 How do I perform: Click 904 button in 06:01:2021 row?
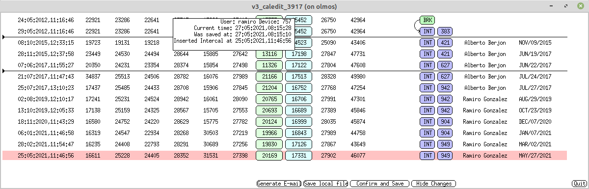[x=445, y=133]
